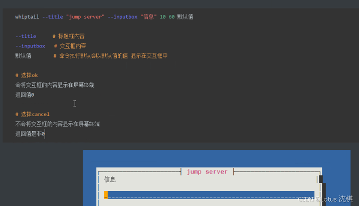The width and height of the screenshot is (359, 206).
Task: Click the '# 选择cancel' comment line
Action: (x=32, y=114)
